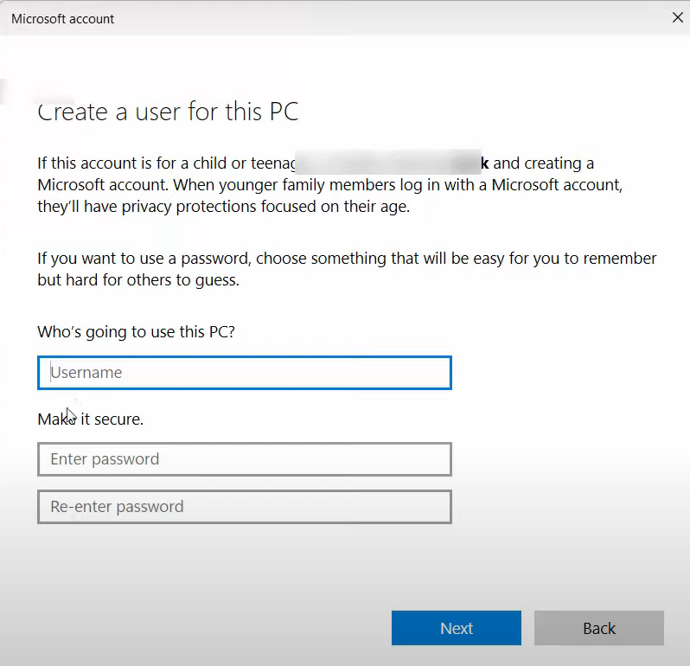690x666 pixels.
Task: Click "easy for you to remember" text
Action: [566, 259]
